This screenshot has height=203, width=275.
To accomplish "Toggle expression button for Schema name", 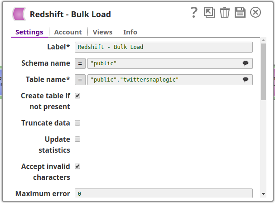I will click(80, 63).
